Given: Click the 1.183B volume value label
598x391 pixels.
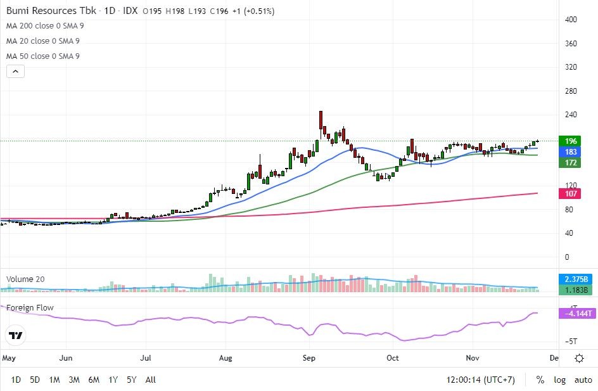Looking at the screenshot, I should click(x=575, y=290).
